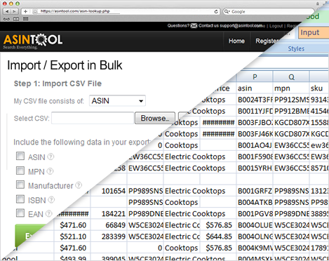Screen dimensions: 329x261
Task: Open the Home navigation item
Action: (x=236, y=41)
